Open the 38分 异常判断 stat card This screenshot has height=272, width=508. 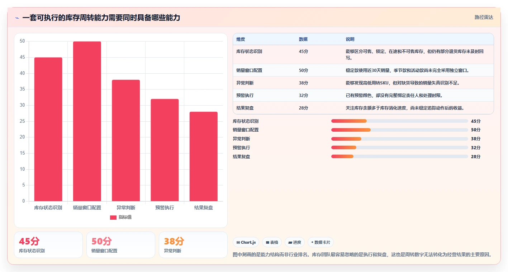tap(193, 245)
